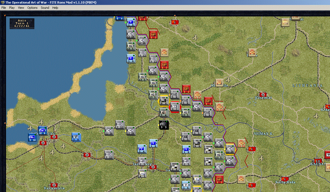
Task: Open the Play menu
Action: (x=12, y=8)
